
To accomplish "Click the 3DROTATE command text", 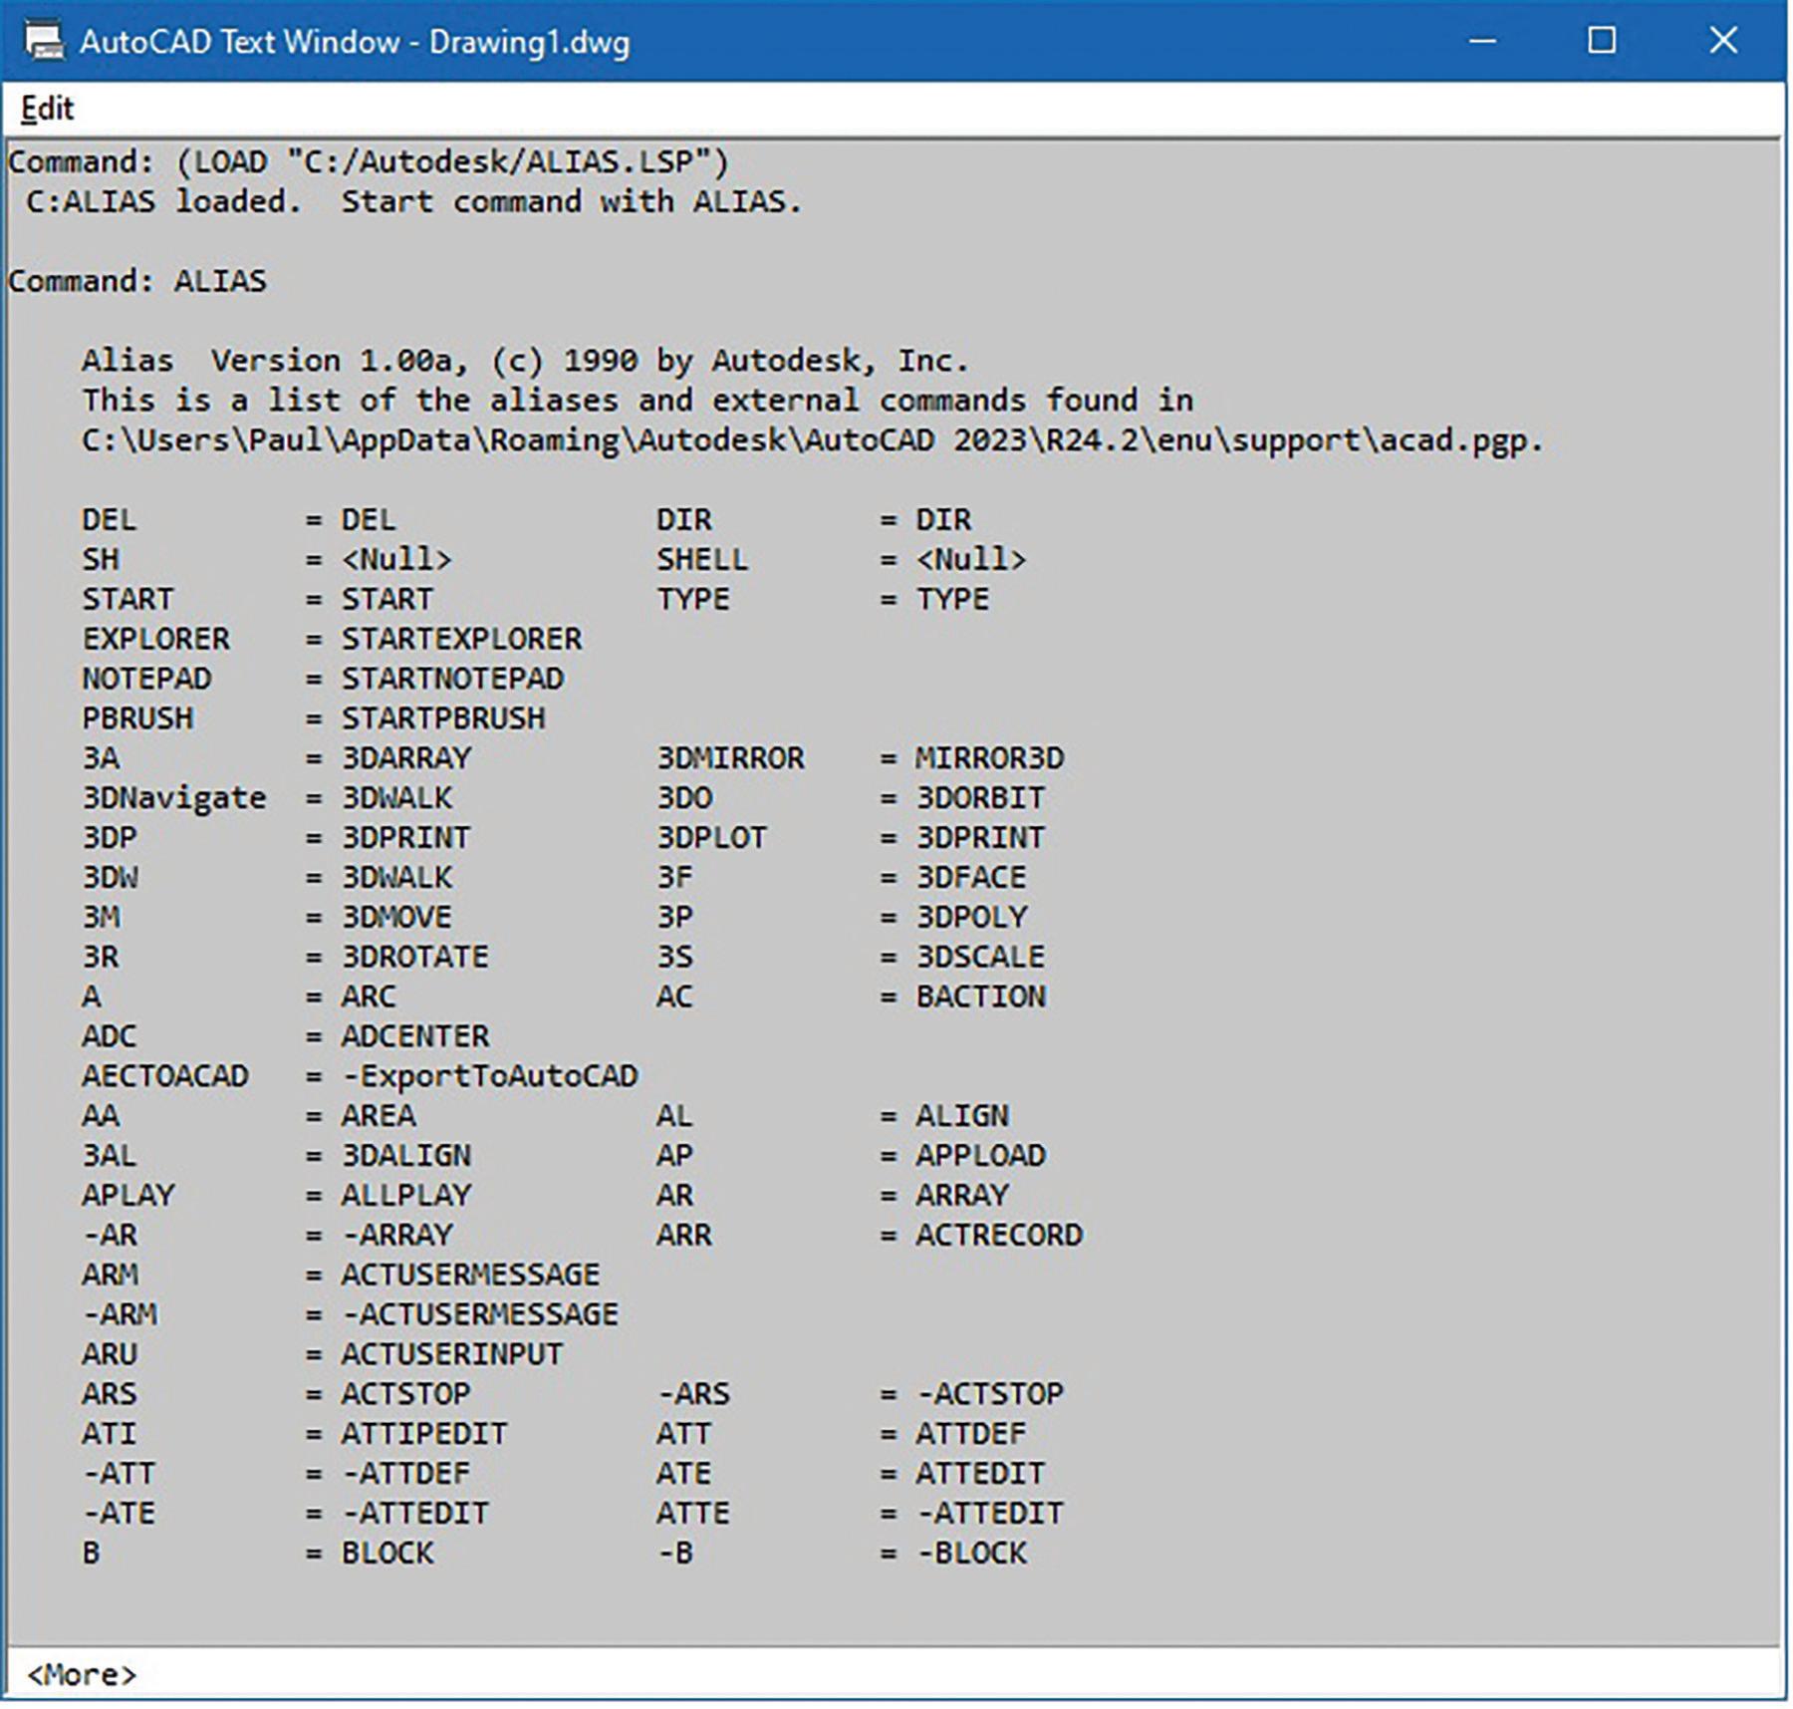I will click(x=415, y=958).
